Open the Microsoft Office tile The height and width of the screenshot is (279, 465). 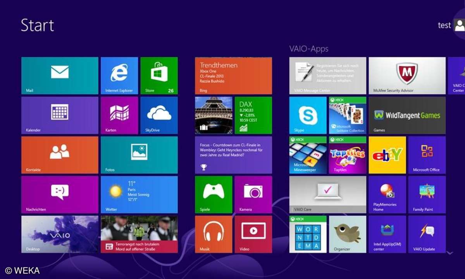pos(427,155)
